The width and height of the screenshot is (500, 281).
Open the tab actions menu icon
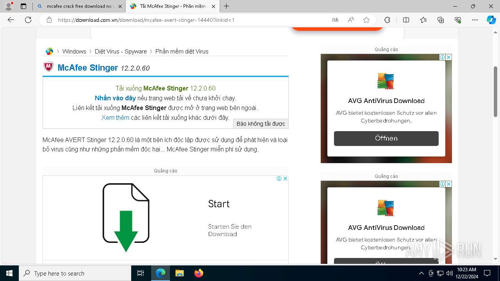[x=23, y=6]
